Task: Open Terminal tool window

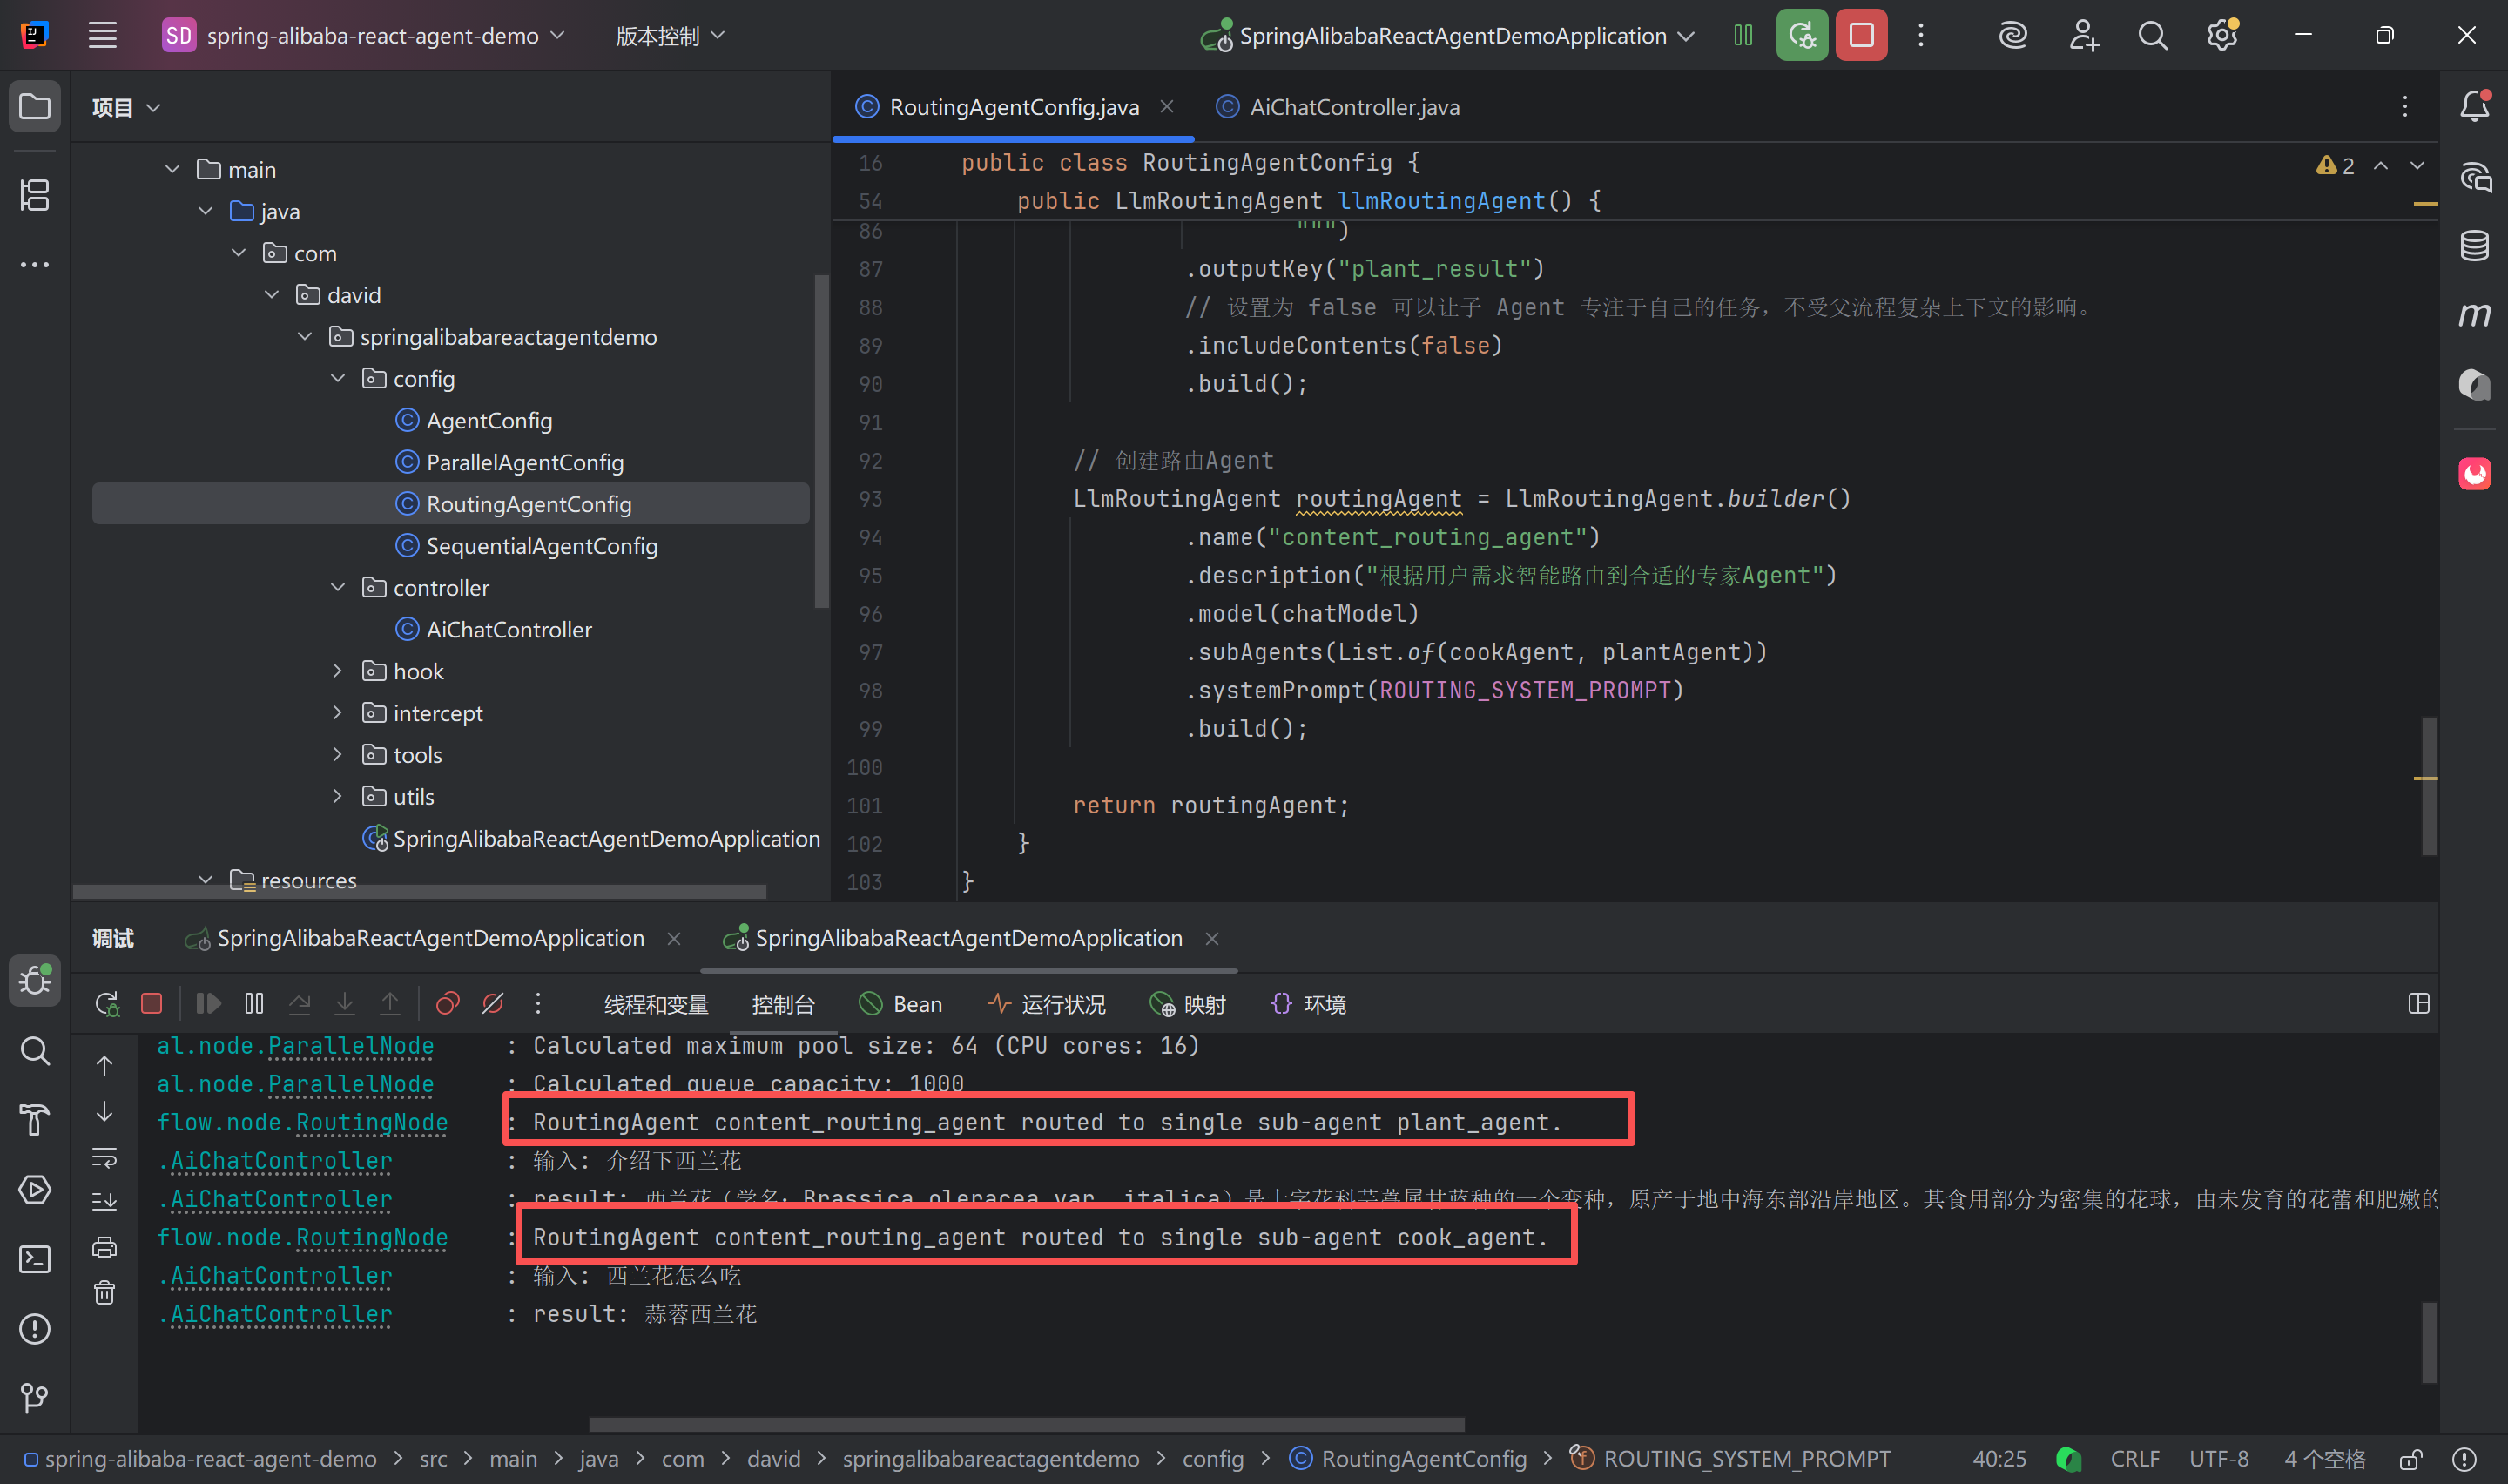Action: (x=35, y=1259)
